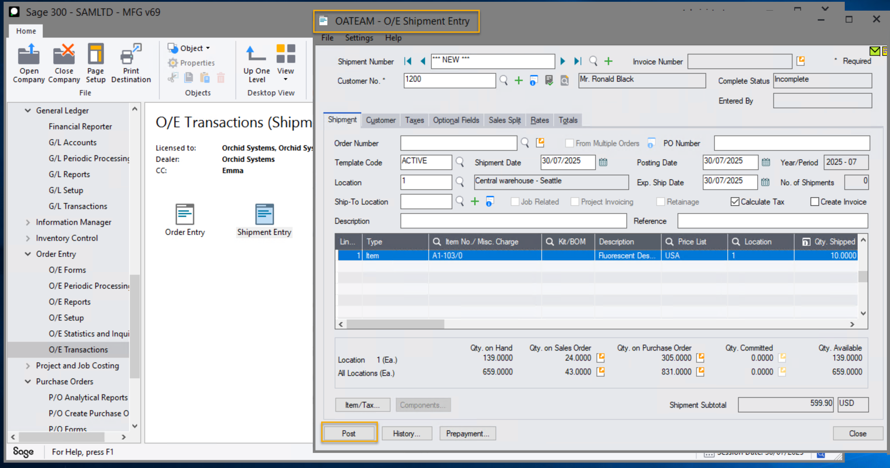Open the Shipment Date calendar picker
890x468 pixels.
(x=603, y=162)
